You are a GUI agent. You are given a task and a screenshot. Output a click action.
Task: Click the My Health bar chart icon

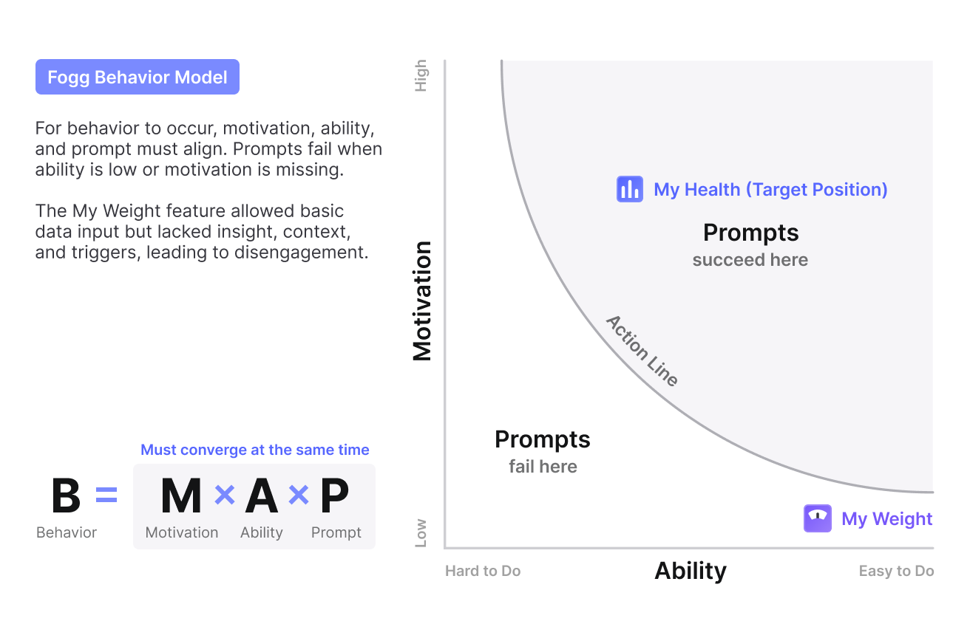tap(629, 189)
